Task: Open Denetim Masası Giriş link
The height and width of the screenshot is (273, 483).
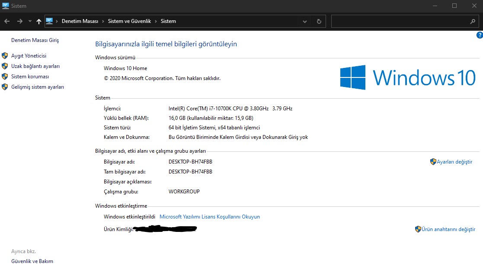Action: tap(35, 40)
